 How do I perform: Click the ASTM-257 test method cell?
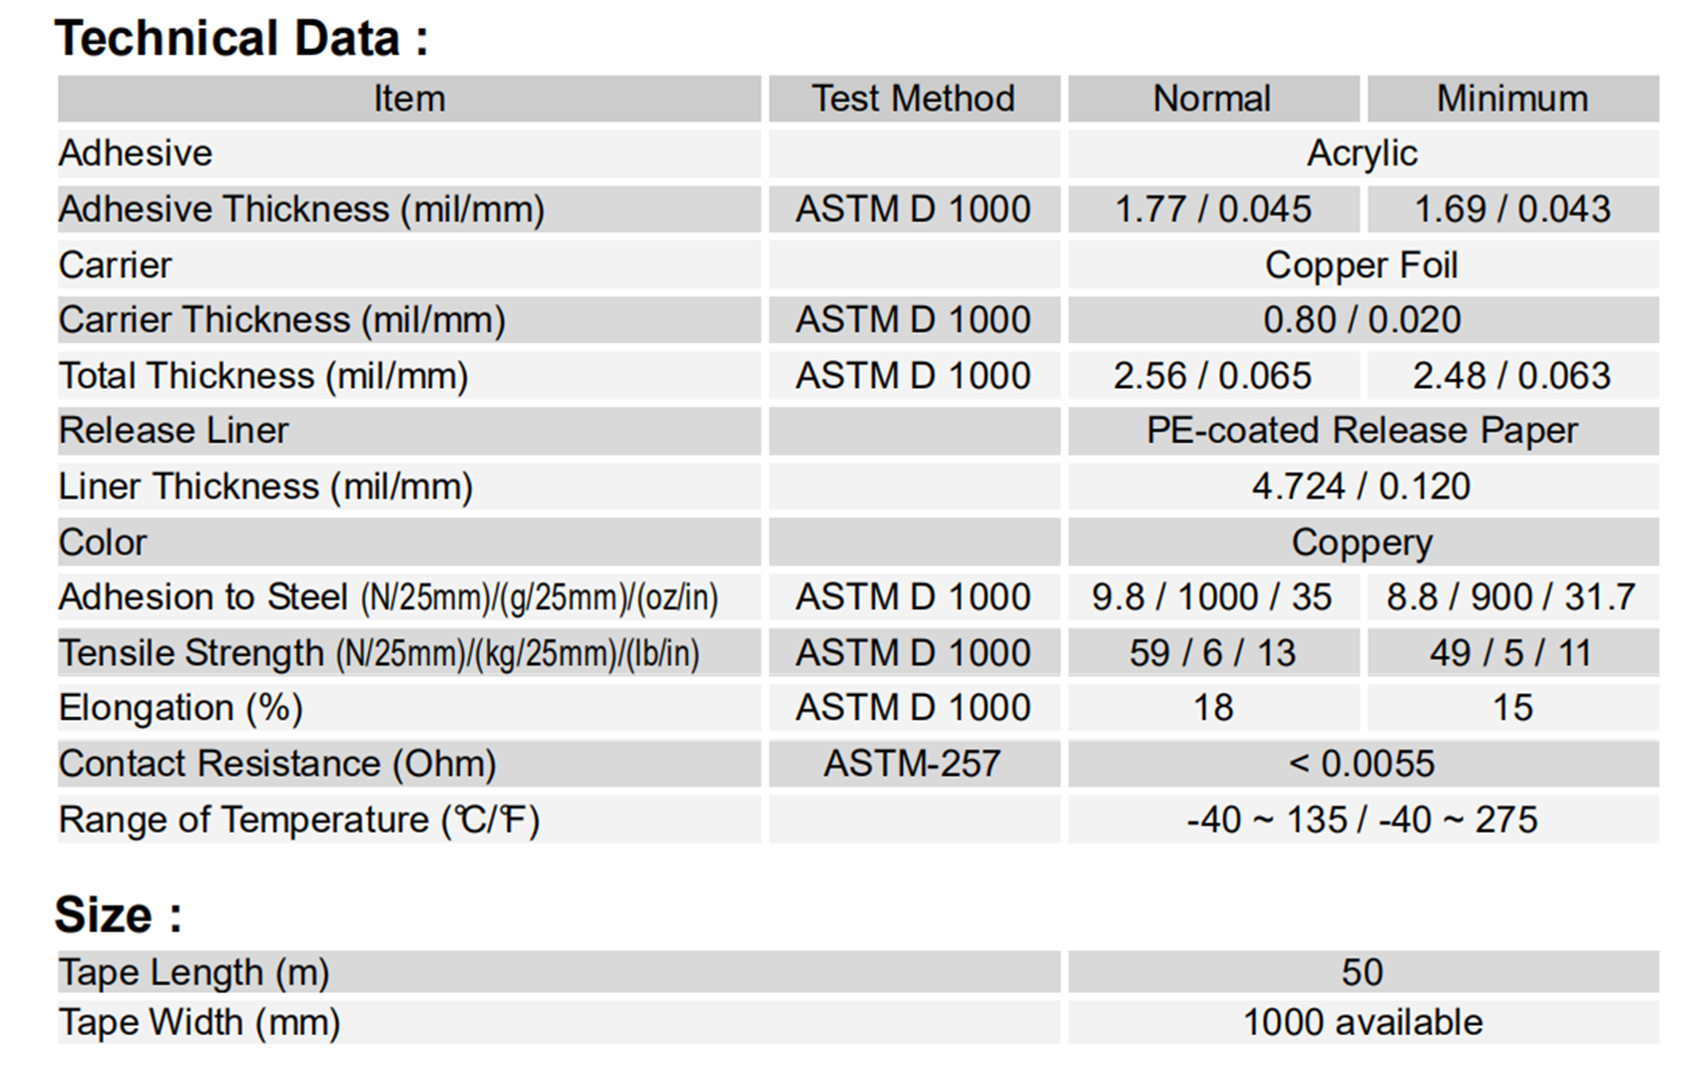tap(913, 764)
